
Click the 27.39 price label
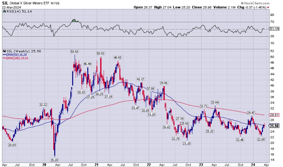180,119
